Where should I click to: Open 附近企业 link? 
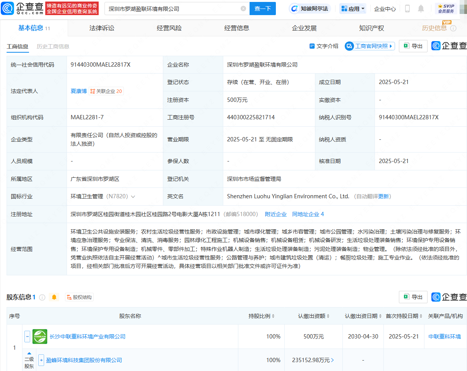pos(276,214)
